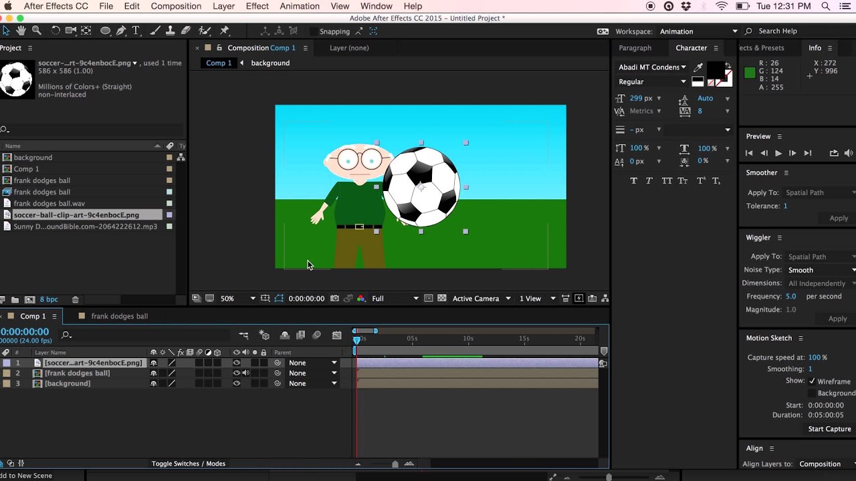Toggle Faux Bold text style
Viewport: 856px width, 481px height.
[x=633, y=181]
